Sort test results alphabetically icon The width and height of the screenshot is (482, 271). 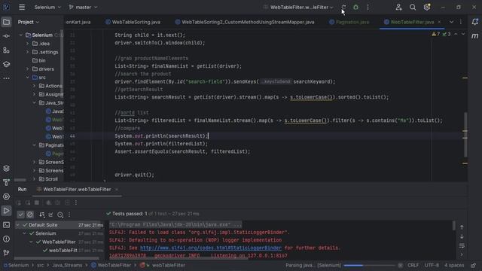(x=42, y=215)
